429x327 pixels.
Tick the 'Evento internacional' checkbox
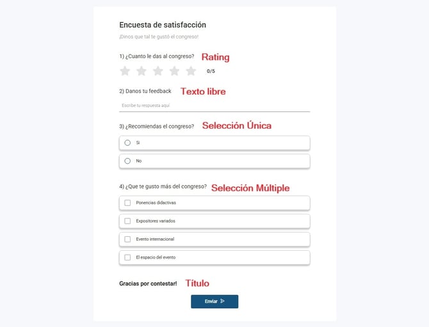click(127, 239)
